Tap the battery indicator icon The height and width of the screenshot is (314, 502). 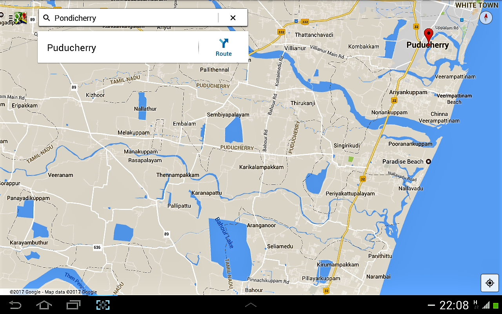(496, 305)
